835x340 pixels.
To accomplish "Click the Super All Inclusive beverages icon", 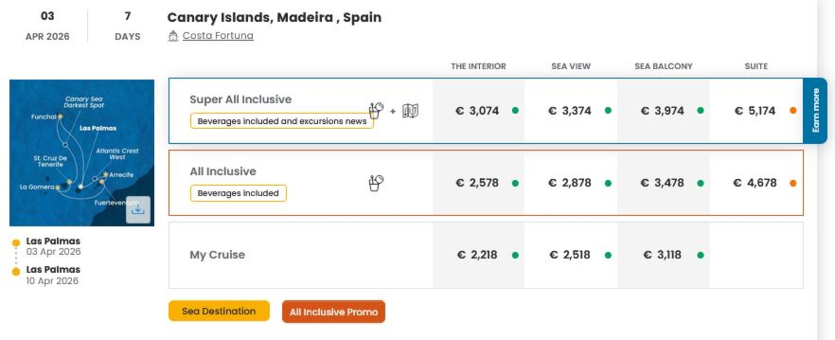I will click(376, 111).
